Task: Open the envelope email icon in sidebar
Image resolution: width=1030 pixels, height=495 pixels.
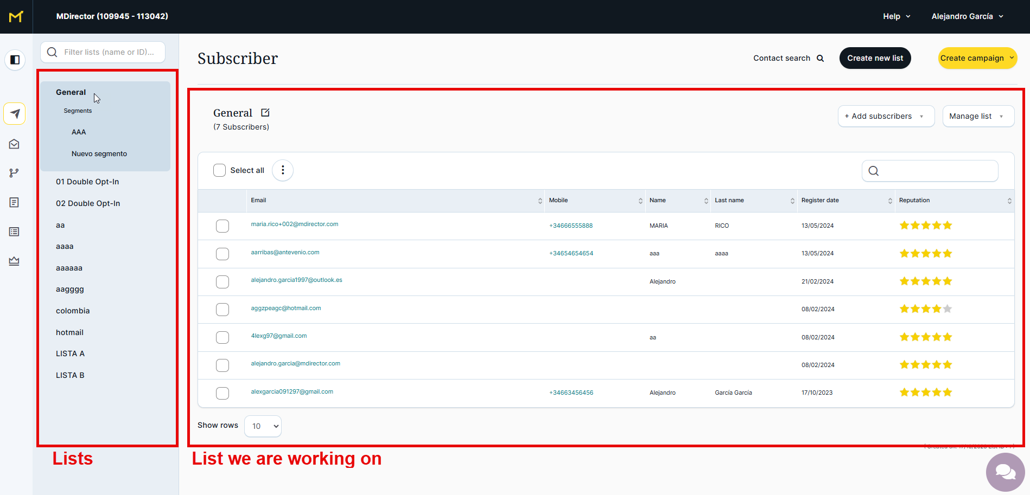Action: pyautogui.click(x=15, y=144)
